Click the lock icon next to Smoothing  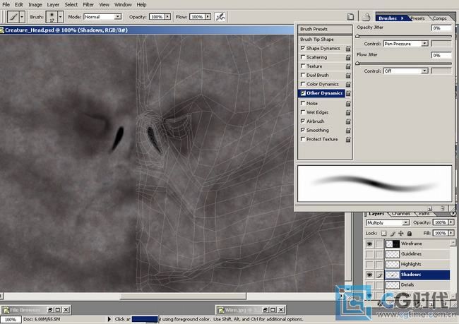click(x=348, y=131)
